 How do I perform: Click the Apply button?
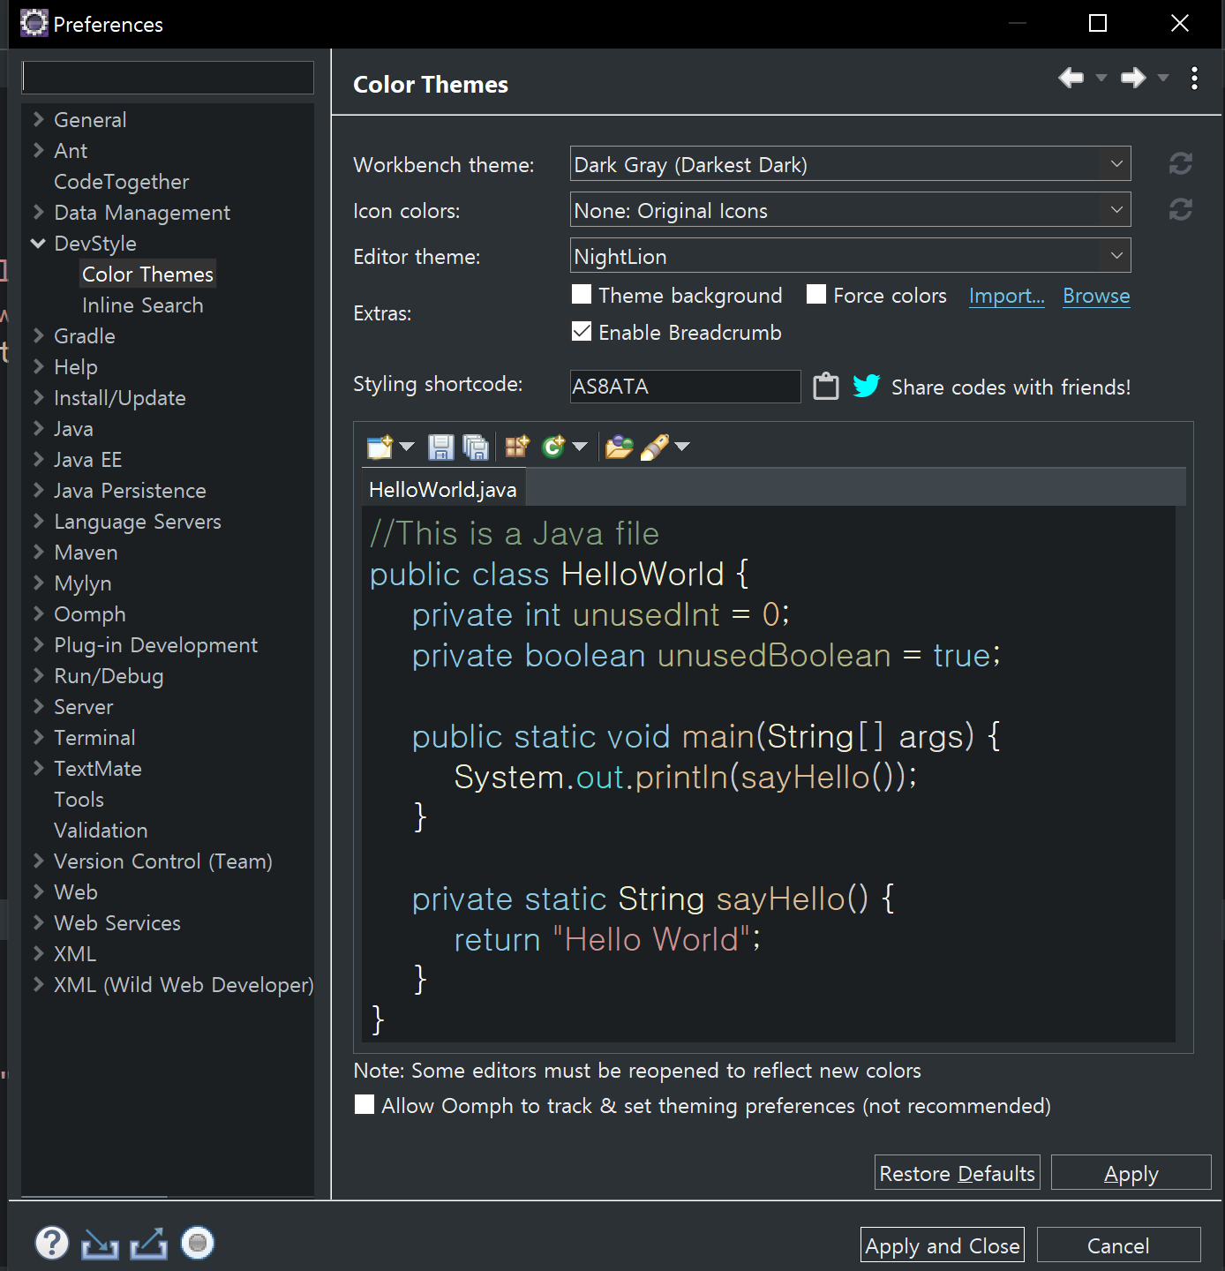point(1131,1172)
